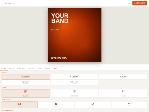This screenshot has width=149, height=112.
Task: Choose IG Portrait format
Action: (x=74, y=77)
